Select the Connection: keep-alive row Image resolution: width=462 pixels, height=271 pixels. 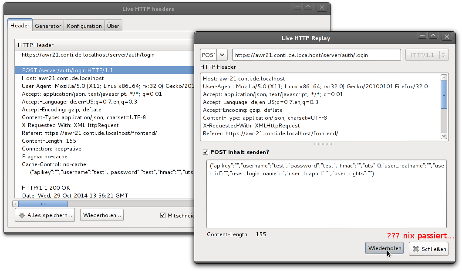[x=105, y=149]
